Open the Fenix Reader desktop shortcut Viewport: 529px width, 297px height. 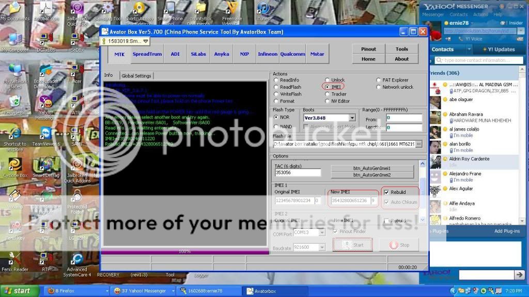point(15,260)
